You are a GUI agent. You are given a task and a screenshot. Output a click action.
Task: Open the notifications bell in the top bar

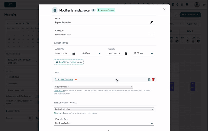coord(187,4)
